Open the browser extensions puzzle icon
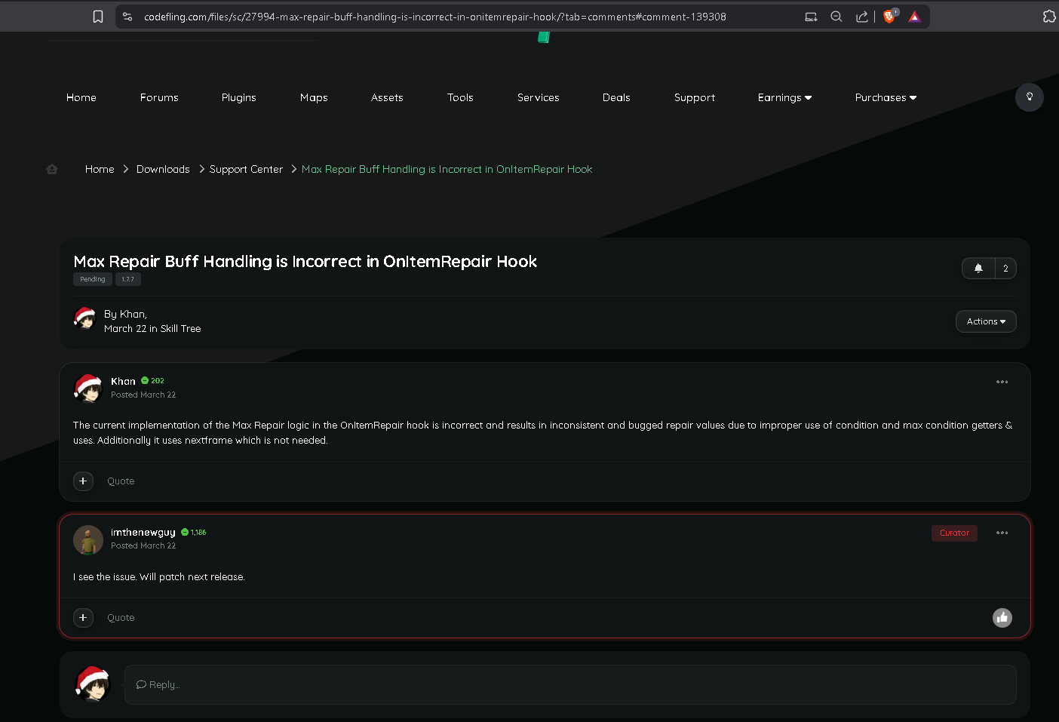 1048,17
